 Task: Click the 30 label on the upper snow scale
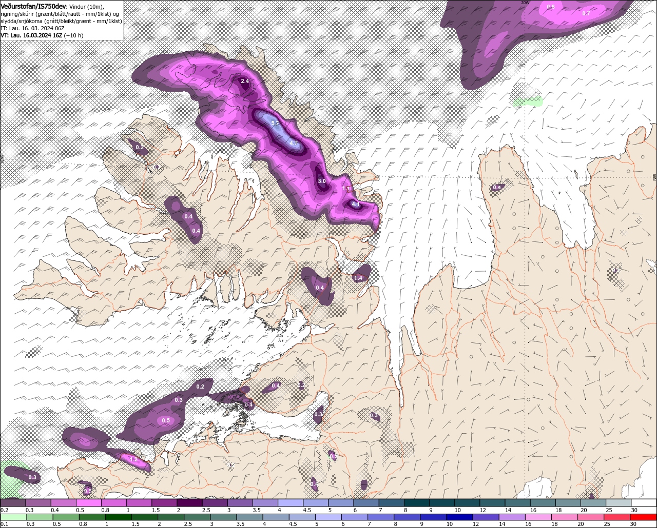pos(634,510)
